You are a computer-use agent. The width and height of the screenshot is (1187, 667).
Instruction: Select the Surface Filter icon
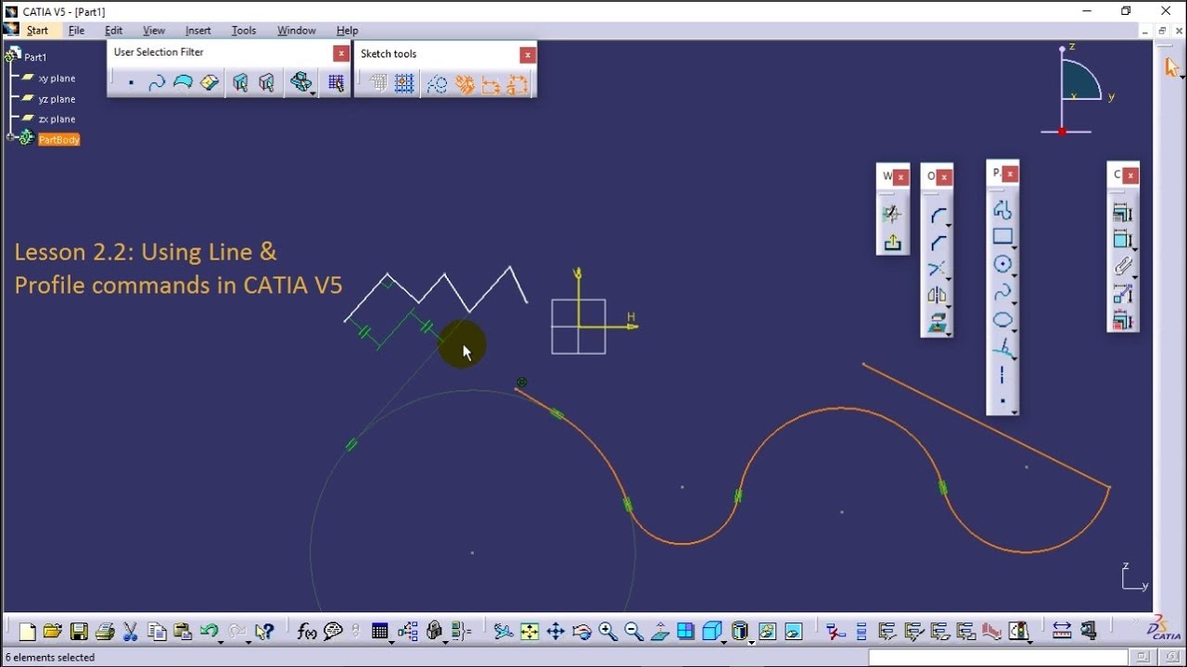coord(183,83)
